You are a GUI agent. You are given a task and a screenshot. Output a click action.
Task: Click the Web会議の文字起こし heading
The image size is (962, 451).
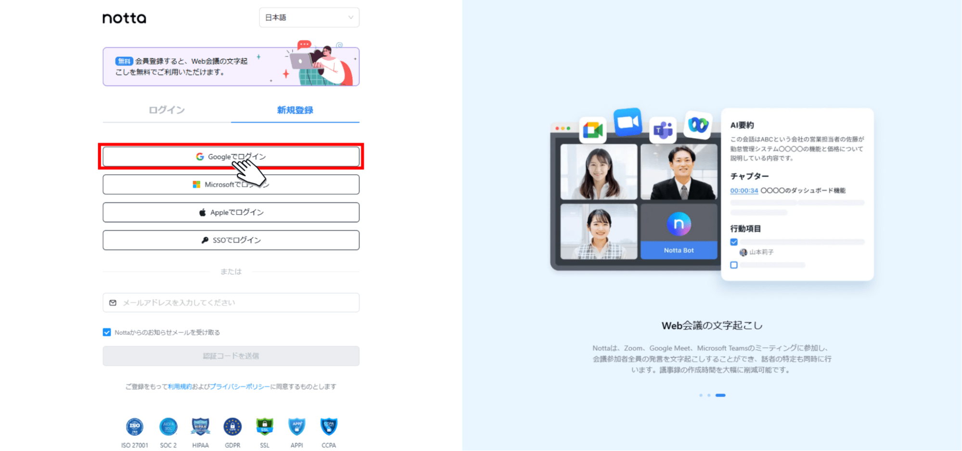(712, 326)
